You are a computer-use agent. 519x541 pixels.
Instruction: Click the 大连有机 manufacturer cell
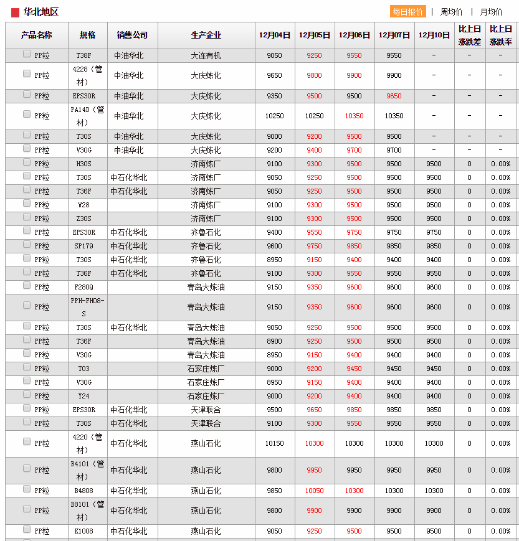point(206,55)
